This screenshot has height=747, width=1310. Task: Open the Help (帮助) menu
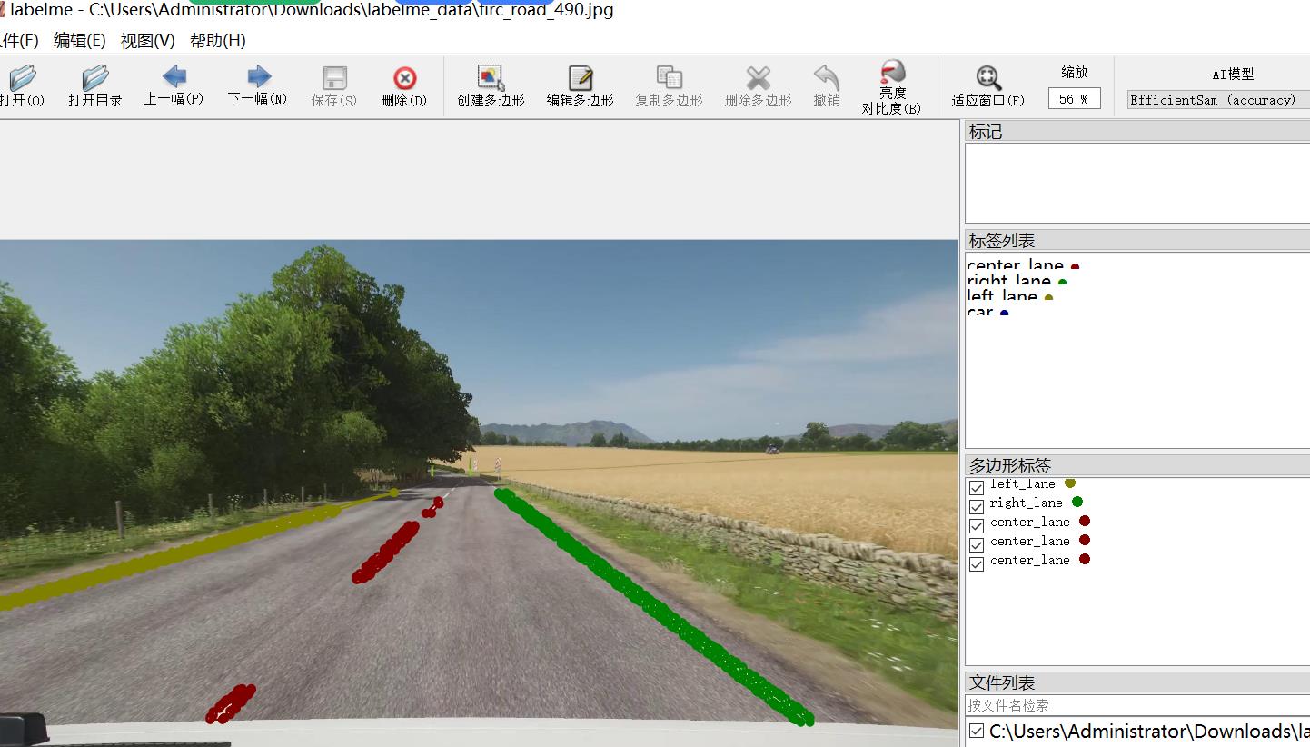[x=217, y=41]
